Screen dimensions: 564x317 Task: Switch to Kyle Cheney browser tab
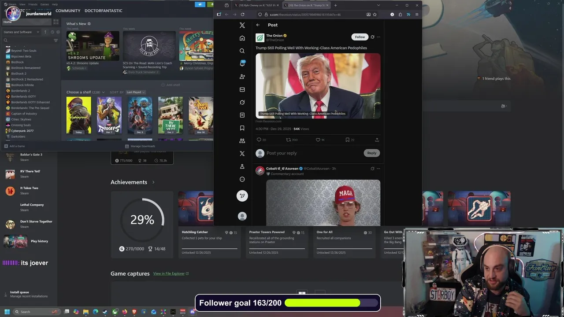tap(256, 5)
